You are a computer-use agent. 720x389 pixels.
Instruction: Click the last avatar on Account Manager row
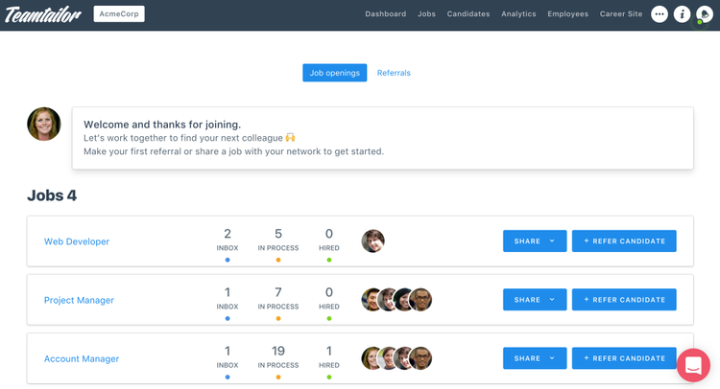coord(420,358)
